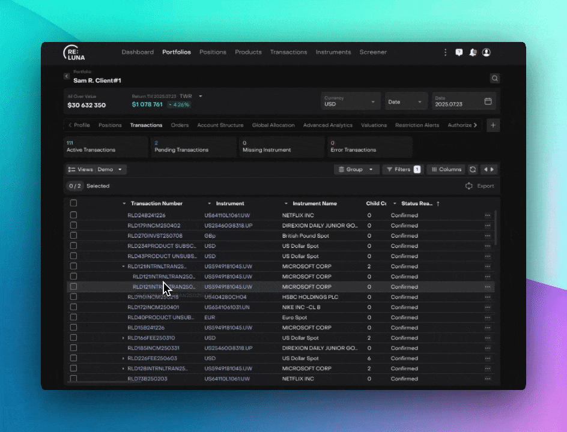Click the portfolio search magnifier icon
Image resolution: width=567 pixels, height=432 pixels.
click(x=494, y=78)
